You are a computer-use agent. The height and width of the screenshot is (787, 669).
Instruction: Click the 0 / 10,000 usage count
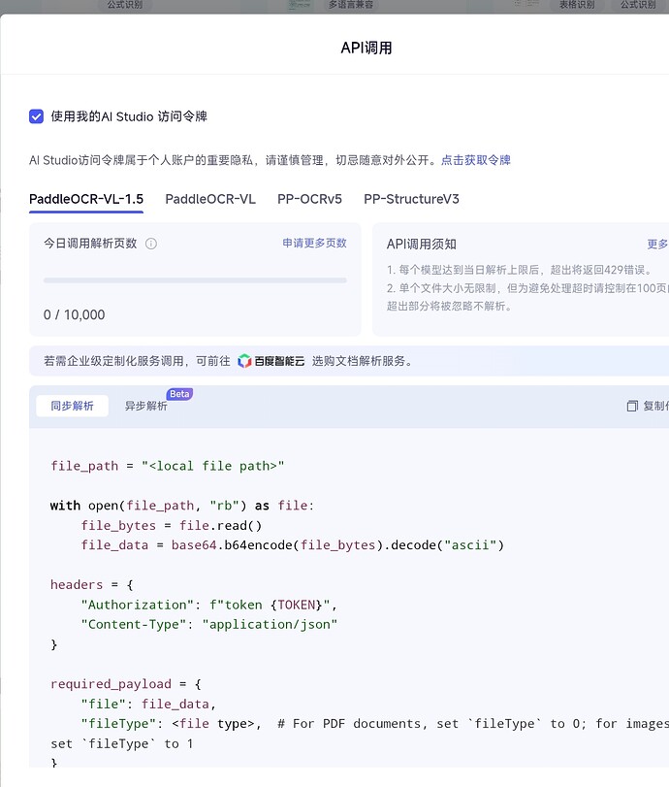[75, 314]
